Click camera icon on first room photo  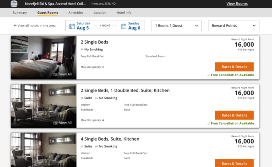55,74
